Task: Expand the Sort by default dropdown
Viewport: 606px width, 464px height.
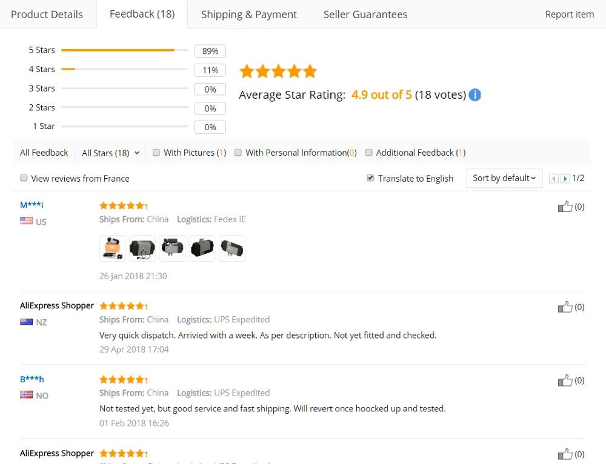Action: pos(504,178)
